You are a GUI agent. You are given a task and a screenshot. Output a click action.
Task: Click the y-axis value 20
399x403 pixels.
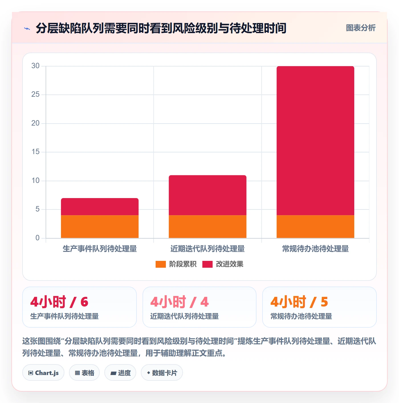tap(36, 123)
